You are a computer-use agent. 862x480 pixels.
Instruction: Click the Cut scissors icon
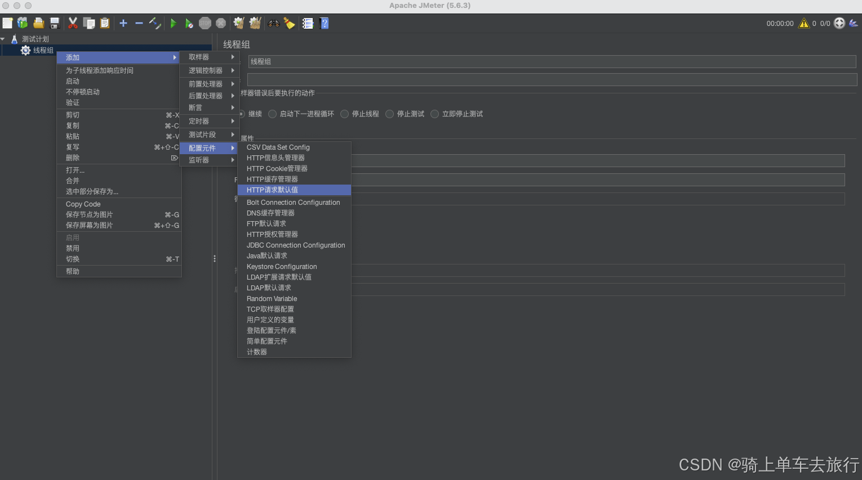pos(73,23)
